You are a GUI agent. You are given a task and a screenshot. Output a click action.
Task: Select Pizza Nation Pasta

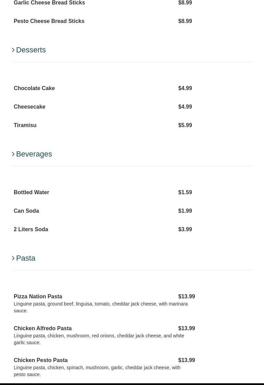(38, 297)
